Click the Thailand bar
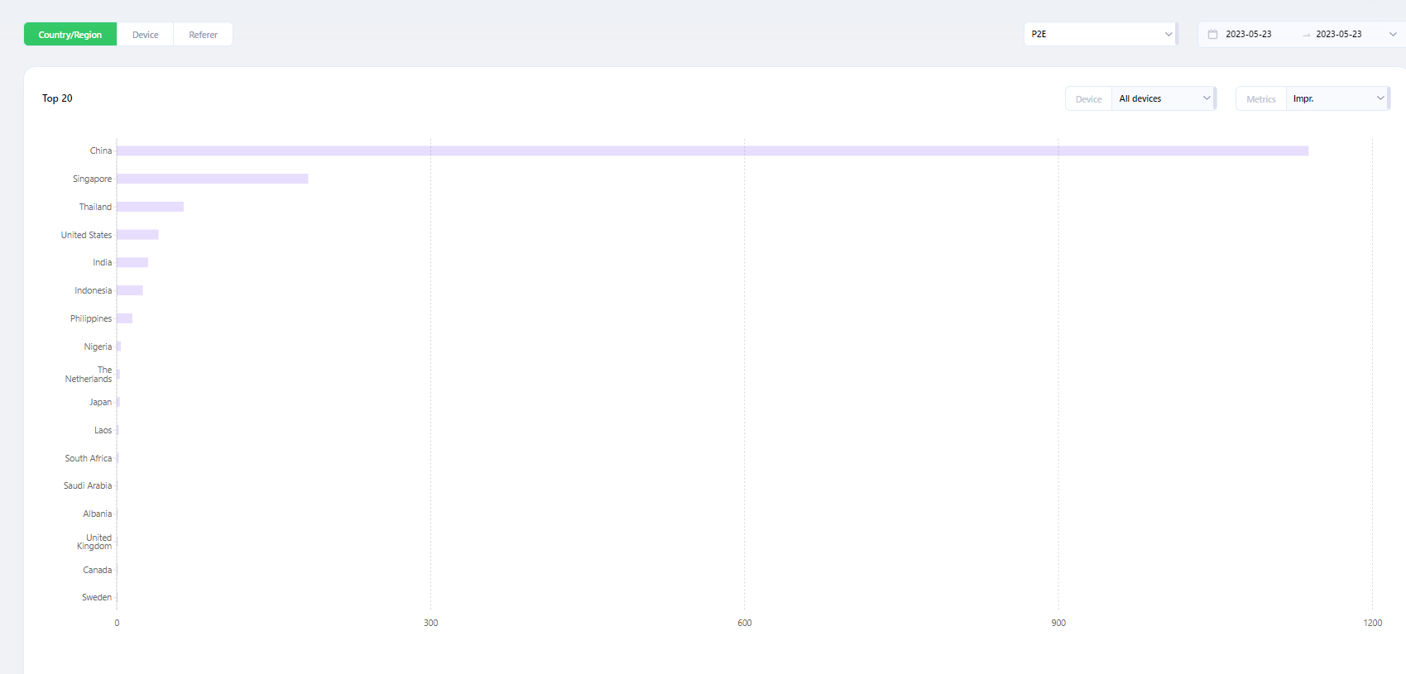This screenshot has width=1406, height=674. tap(150, 207)
